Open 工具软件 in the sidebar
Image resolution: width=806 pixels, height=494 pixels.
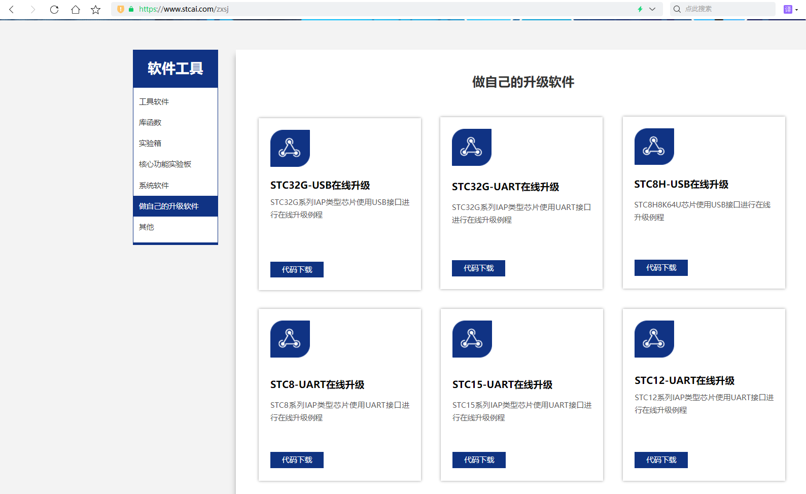tap(176, 101)
